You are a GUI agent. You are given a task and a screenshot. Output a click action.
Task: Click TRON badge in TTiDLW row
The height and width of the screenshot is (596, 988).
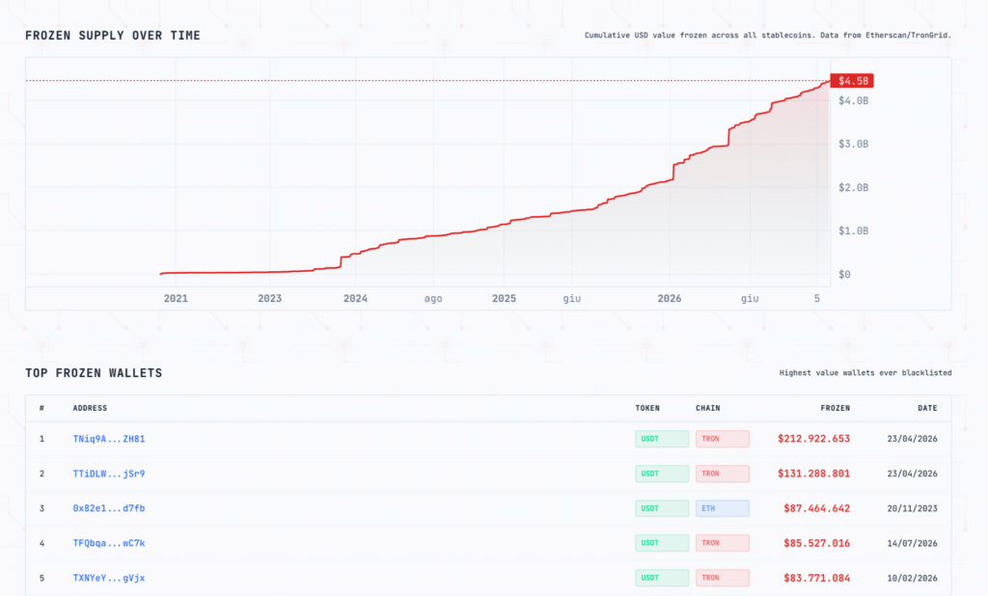point(722,474)
